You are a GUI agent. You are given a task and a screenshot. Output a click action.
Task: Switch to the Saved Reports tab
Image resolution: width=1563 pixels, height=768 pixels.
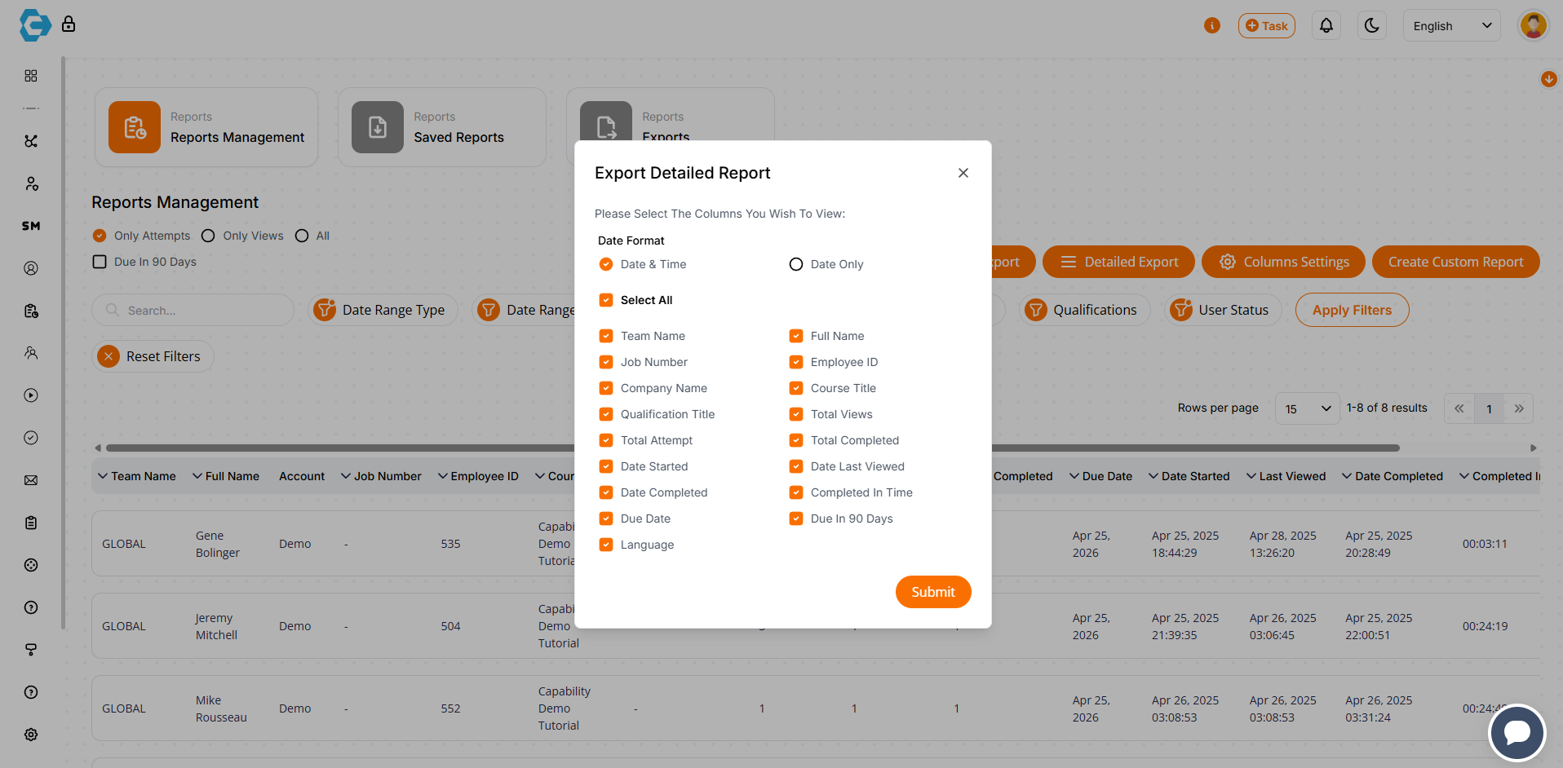click(441, 127)
